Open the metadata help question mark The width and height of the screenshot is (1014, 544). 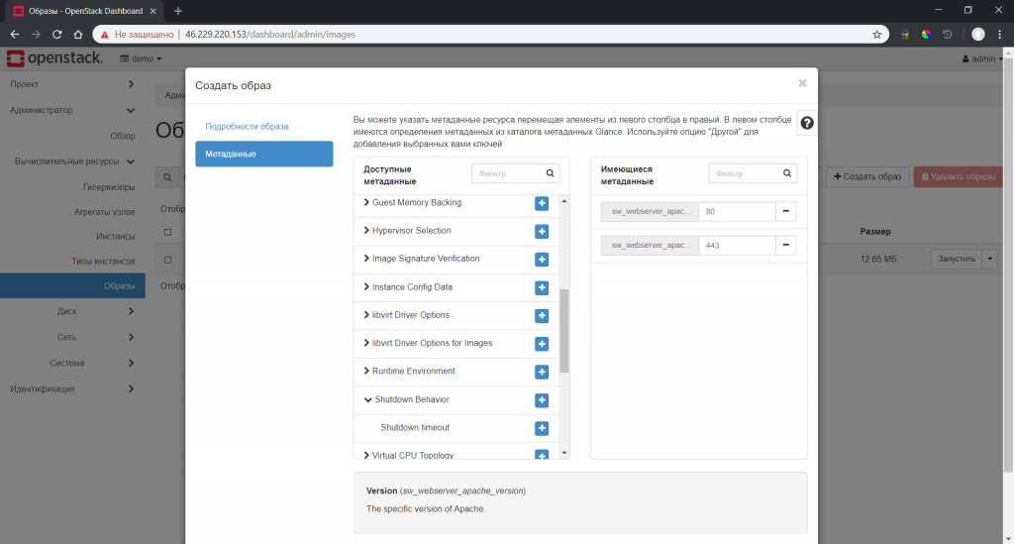pos(806,123)
